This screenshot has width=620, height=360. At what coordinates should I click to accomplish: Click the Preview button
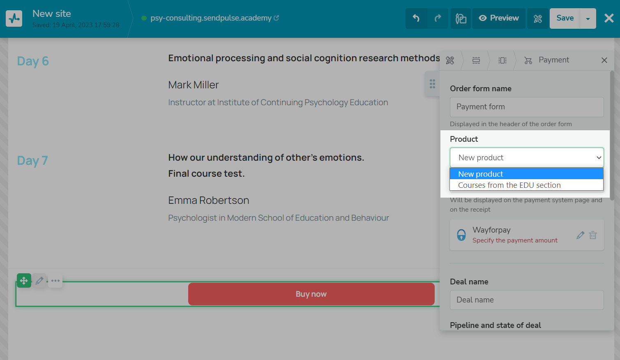coord(499,18)
